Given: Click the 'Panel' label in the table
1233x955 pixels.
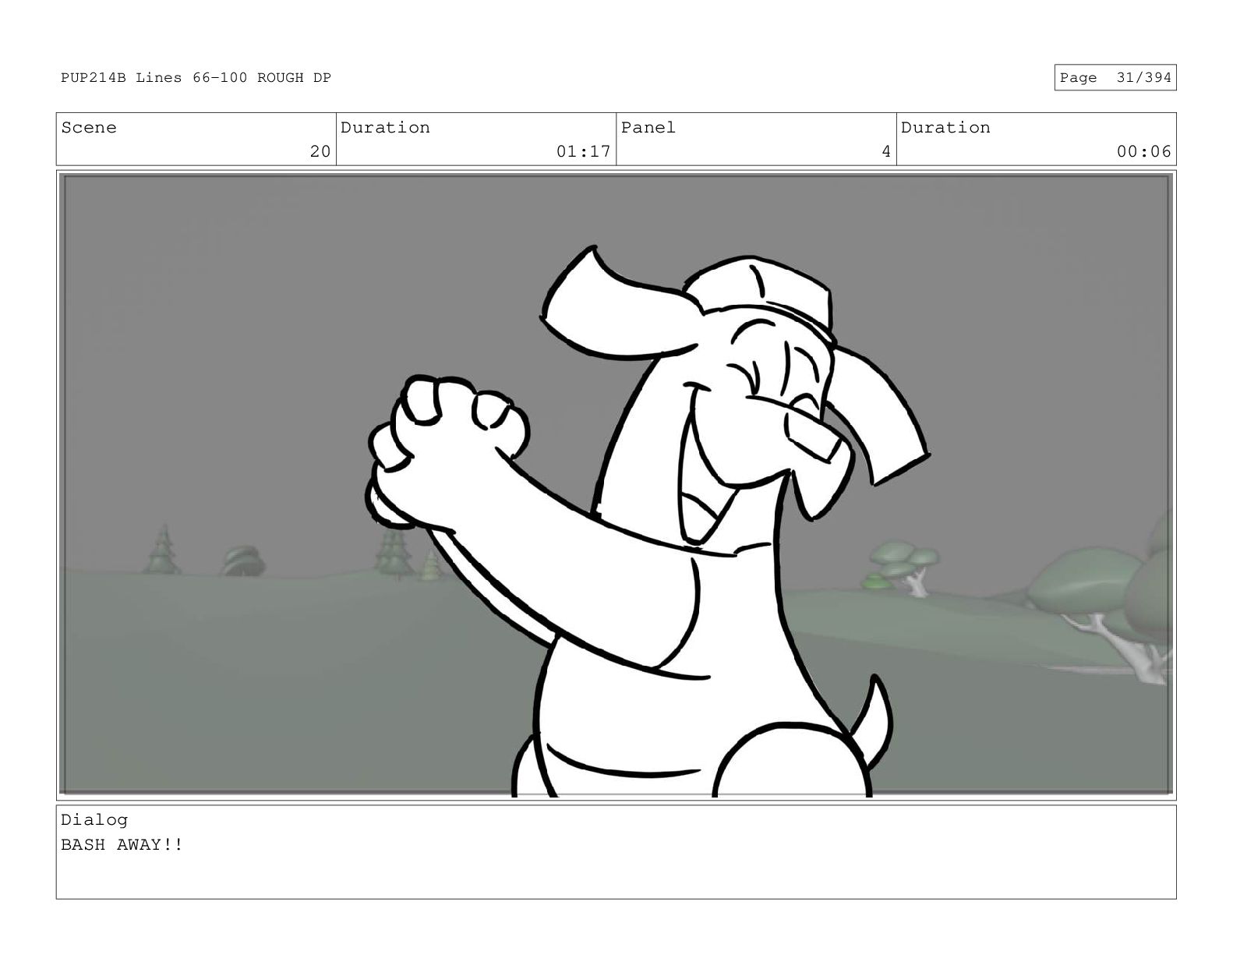Looking at the screenshot, I should pos(648,128).
